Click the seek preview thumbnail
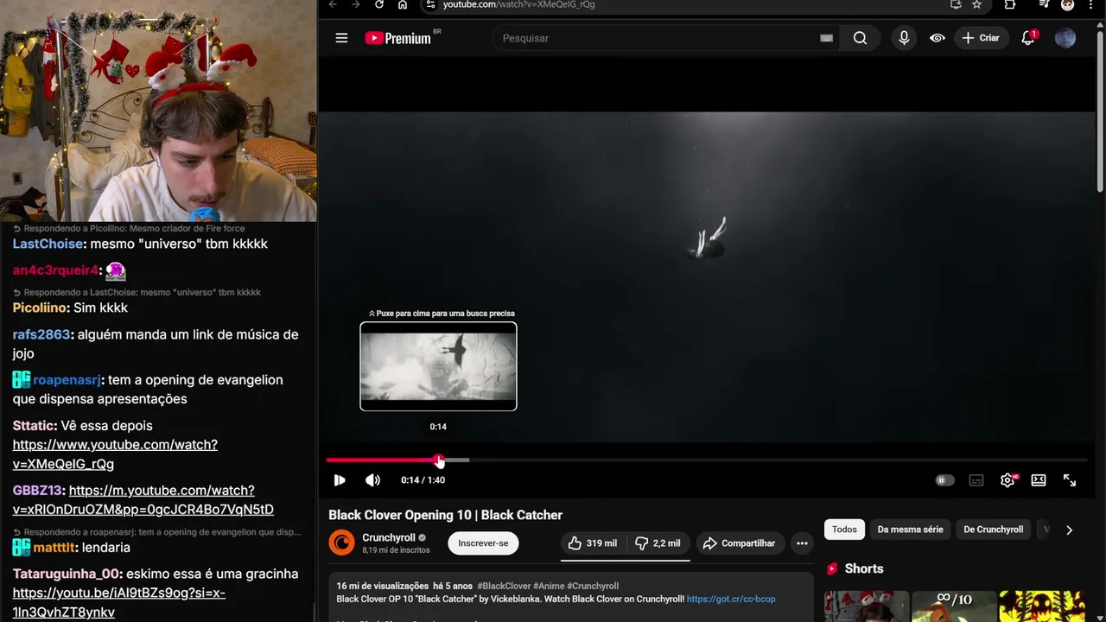 click(x=438, y=366)
